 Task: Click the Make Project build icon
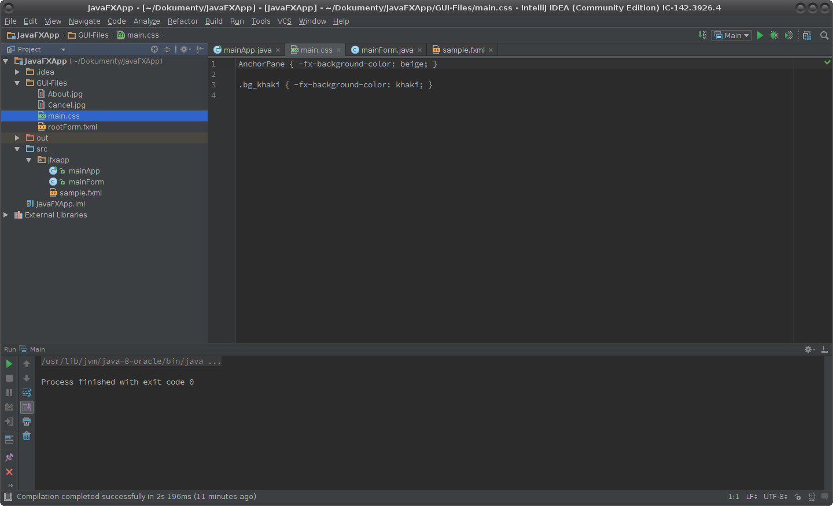703,35
